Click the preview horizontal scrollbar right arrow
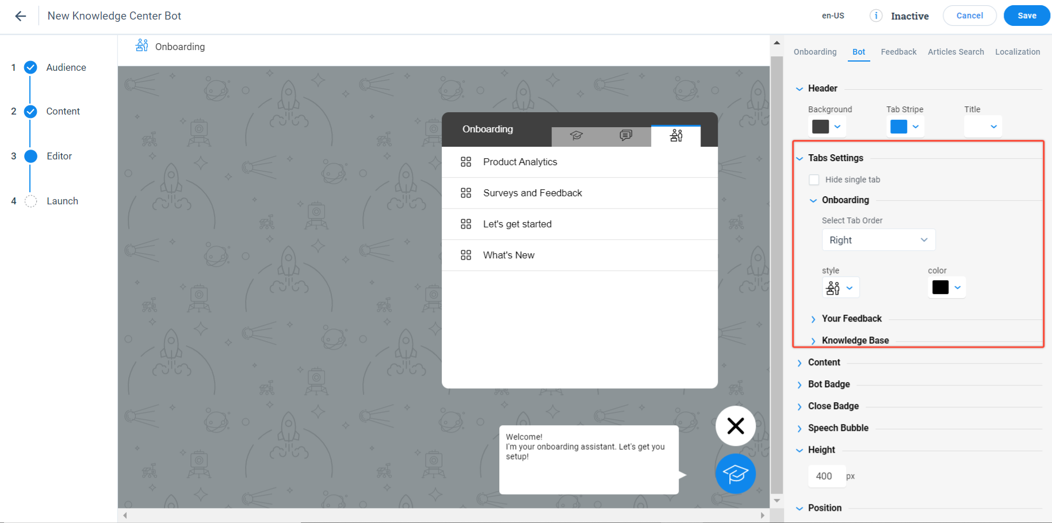The image size is (1052, 523). 763,516
